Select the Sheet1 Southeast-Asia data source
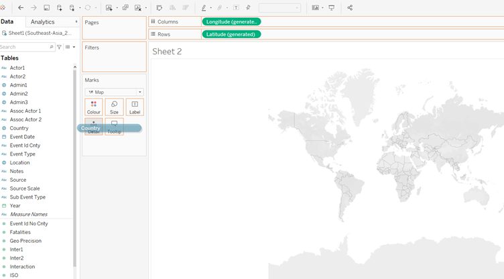This screenshot has width=504, height=279. pos(36,33)
